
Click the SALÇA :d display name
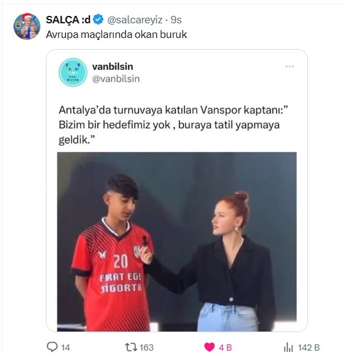[x=68, y=20]
